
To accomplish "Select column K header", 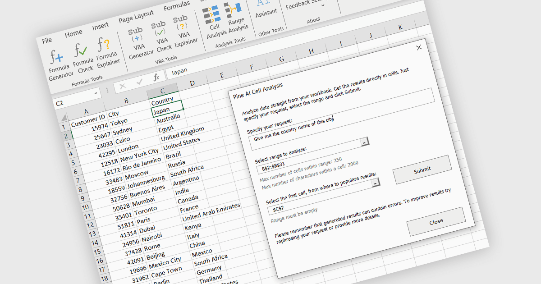I will [x=400, y=27].
